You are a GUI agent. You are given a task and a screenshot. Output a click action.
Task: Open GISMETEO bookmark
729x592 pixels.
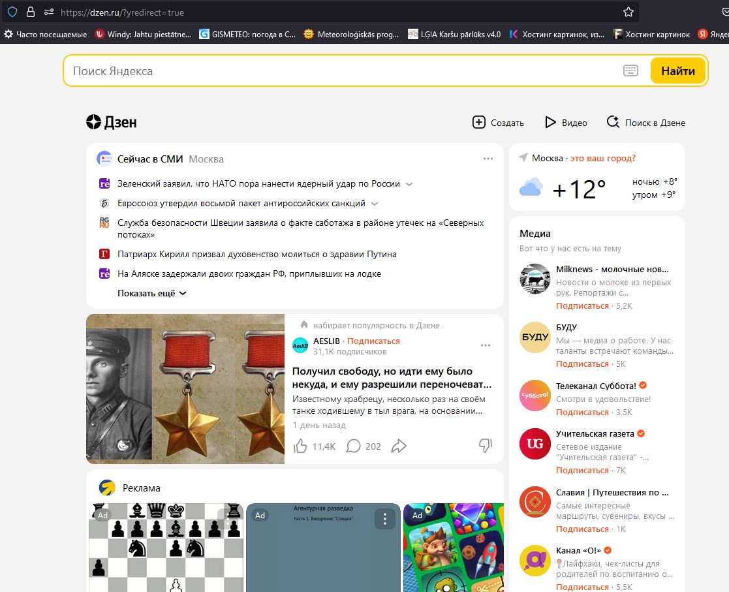248,34
